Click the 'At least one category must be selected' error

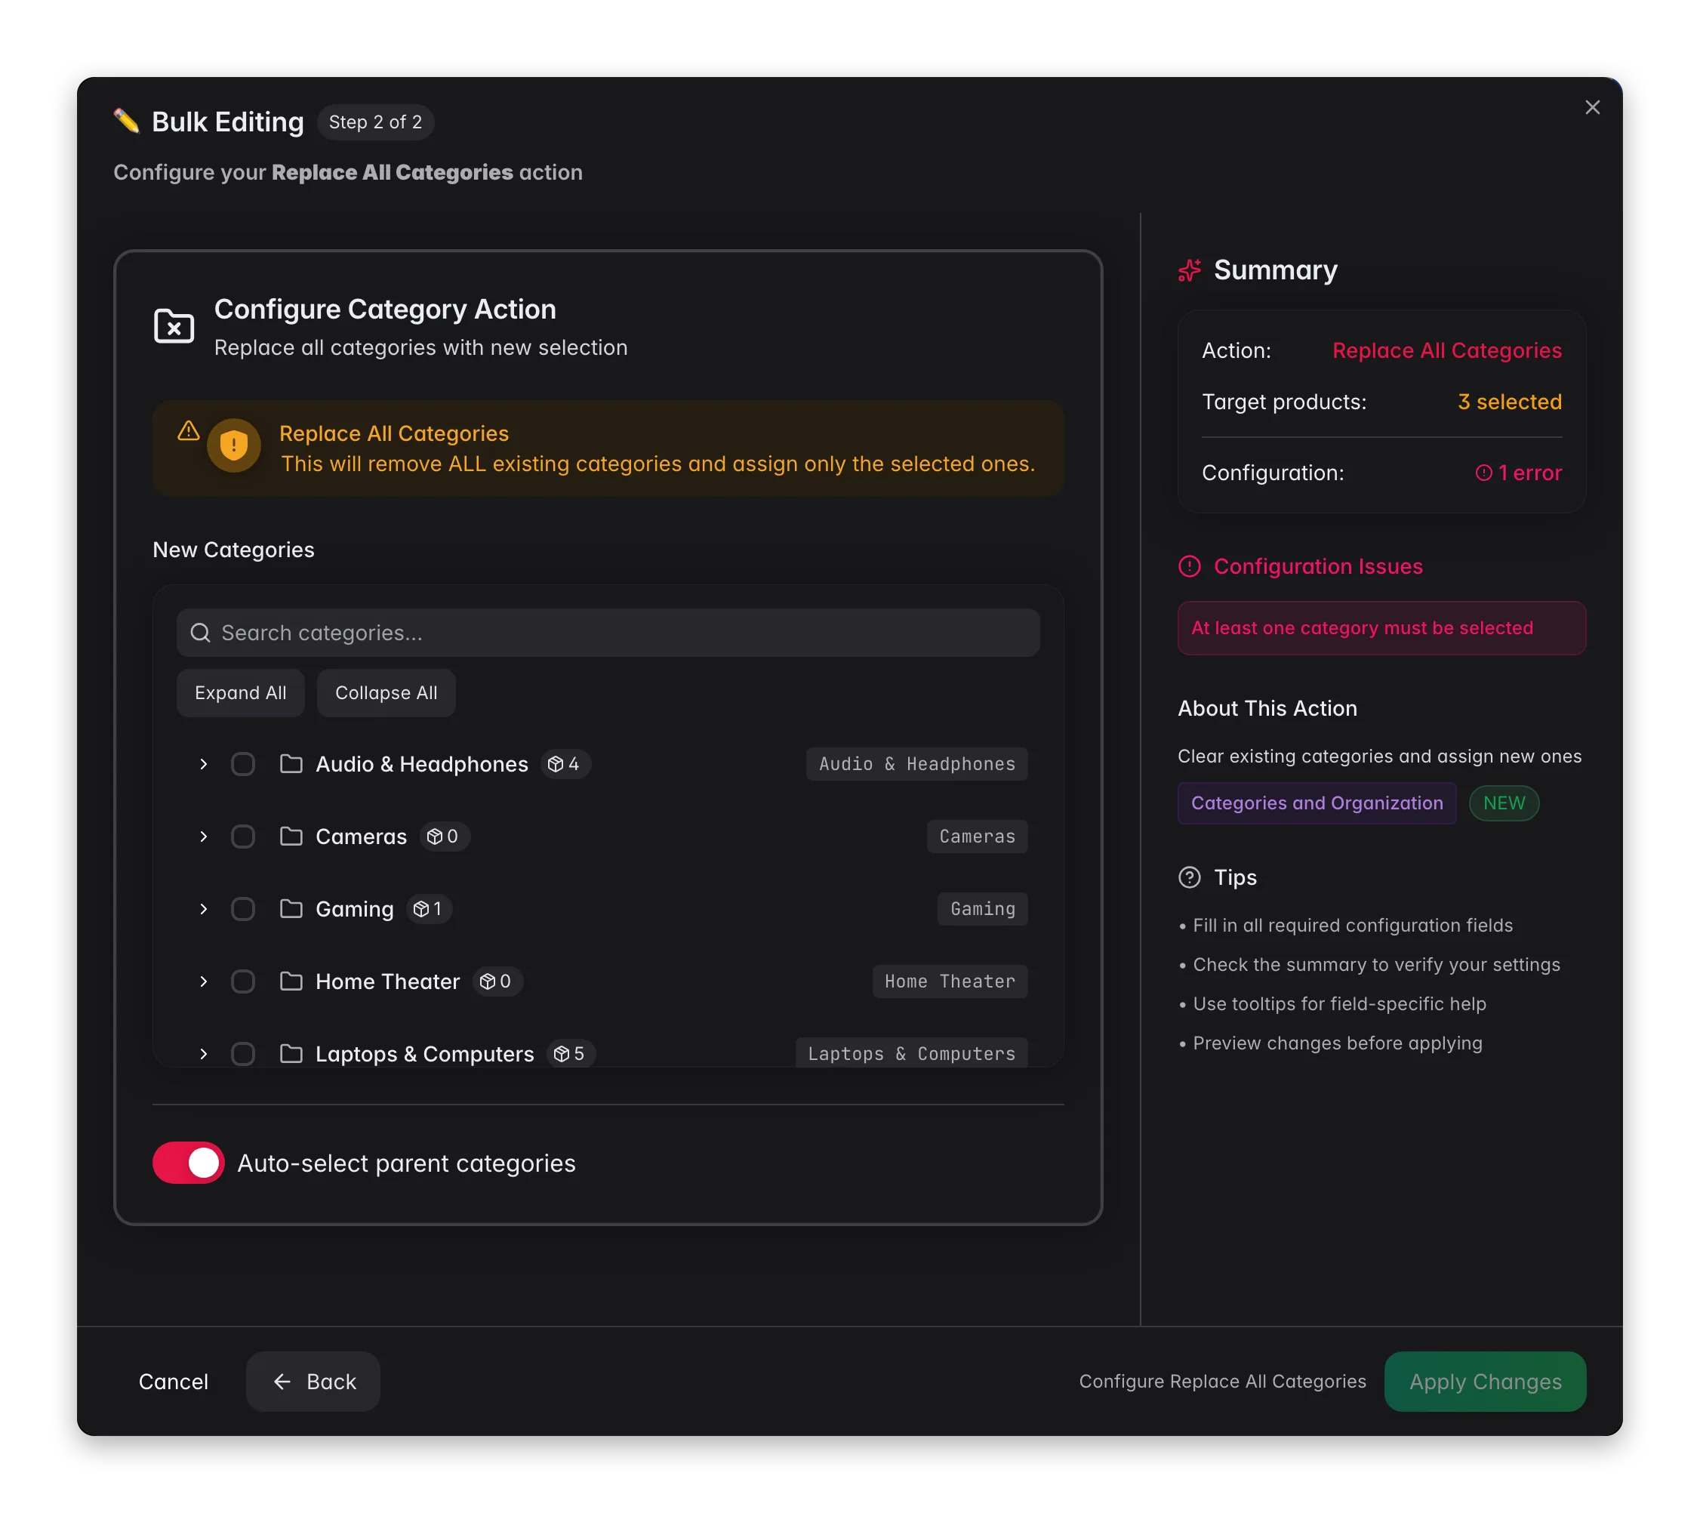[1381, 628]
